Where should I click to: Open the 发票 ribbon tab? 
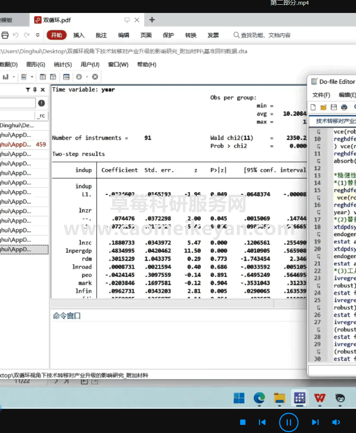[213, 35]
